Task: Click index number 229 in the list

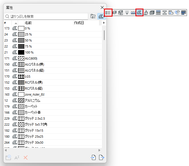Action: [x=7, y=118]
